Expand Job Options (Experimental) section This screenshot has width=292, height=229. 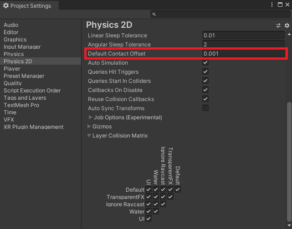90,117
